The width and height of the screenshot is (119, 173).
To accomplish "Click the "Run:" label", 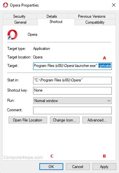I will point(11,100).
